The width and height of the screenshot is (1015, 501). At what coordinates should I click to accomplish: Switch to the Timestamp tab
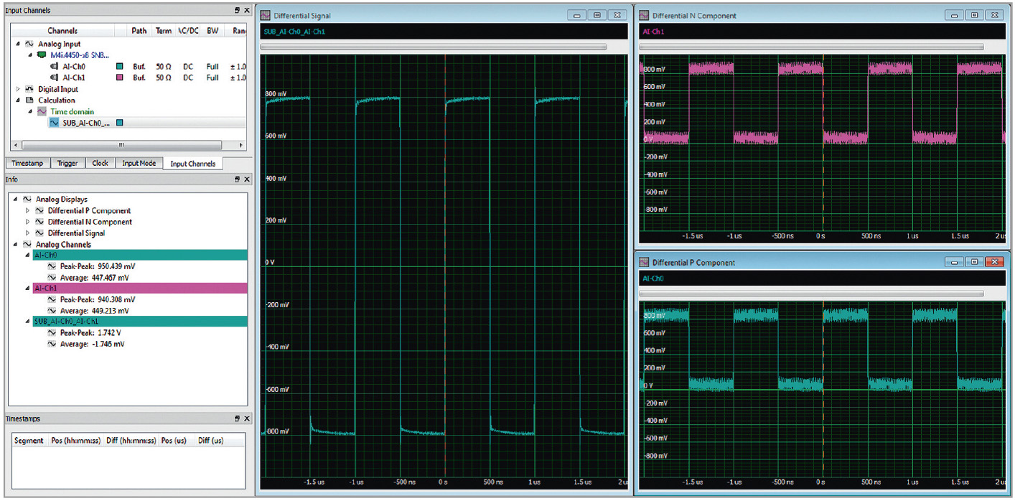coord(27,163)
